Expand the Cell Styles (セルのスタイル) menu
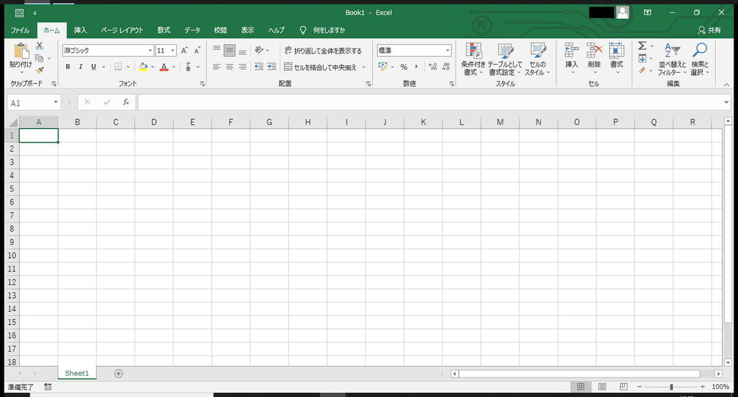Image resolution: width=738 pixels, height=397 pixels. click(x=538, y=59)
